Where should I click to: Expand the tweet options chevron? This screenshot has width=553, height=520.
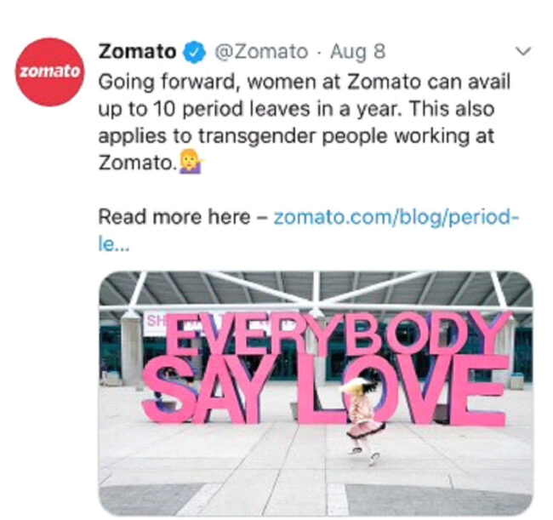[523, 51]
